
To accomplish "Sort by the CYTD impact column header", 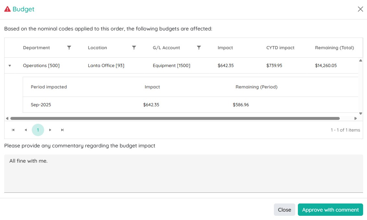I will click(280, 48).
